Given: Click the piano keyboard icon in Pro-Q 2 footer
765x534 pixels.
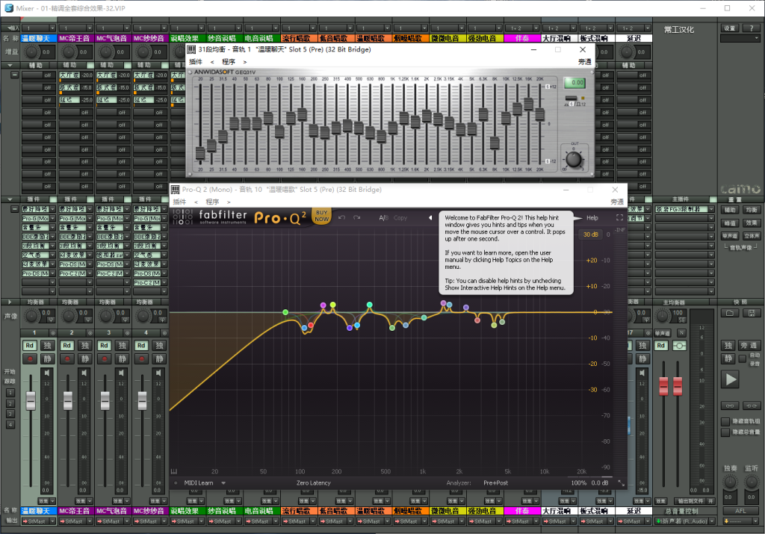Looking at the screenshot, I should point(173,471).
